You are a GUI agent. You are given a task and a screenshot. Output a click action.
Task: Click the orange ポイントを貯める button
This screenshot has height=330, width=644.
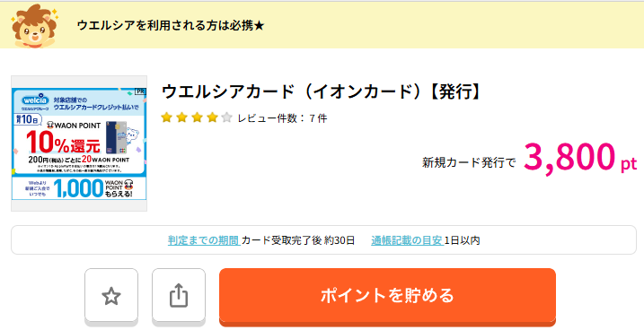pos(387,295)
